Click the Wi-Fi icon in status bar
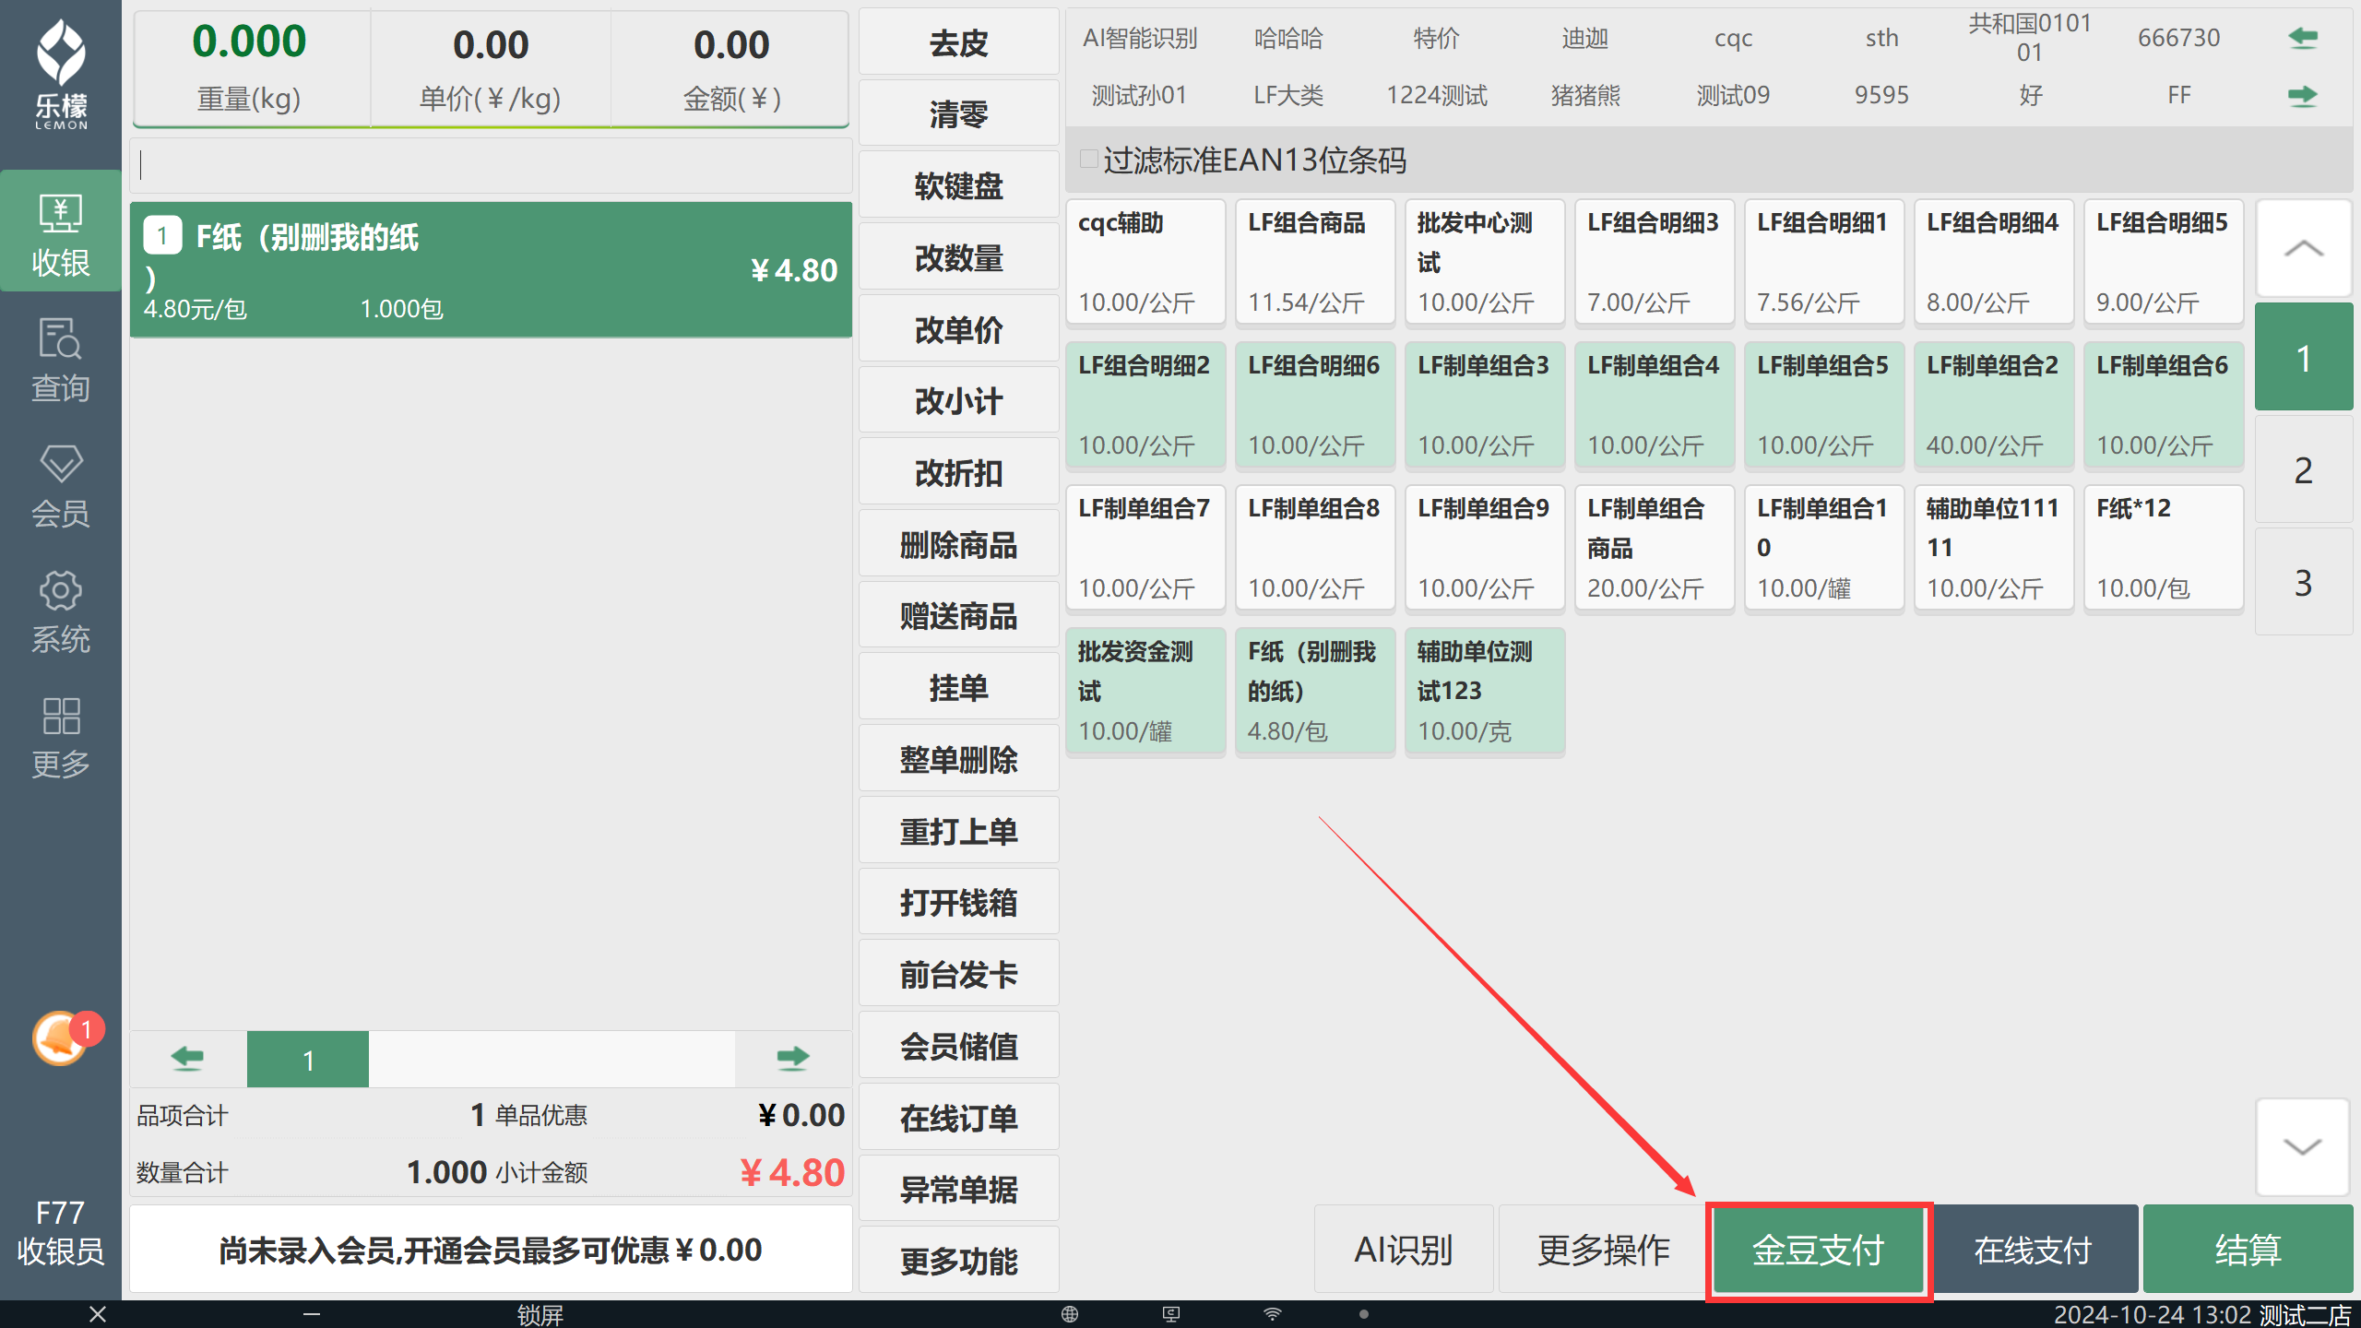This screenshot has height=1328, width=2361. pyautogui.click(x=1273, y=1314)
